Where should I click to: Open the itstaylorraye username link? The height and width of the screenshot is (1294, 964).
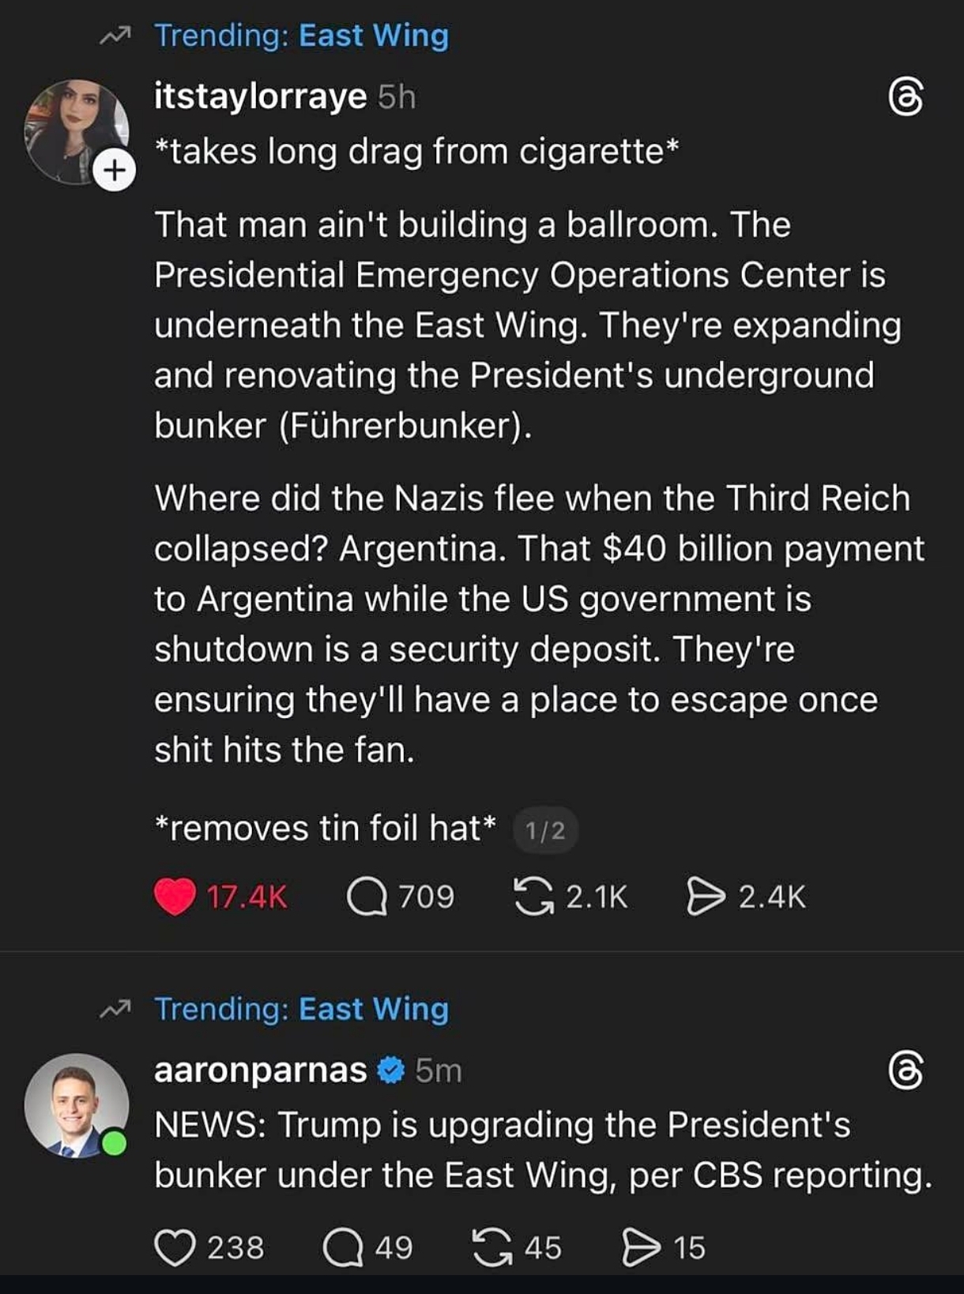coord(260,96)
